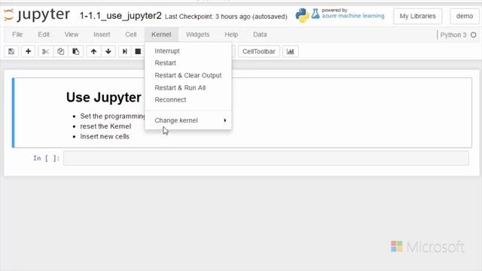Cut selected cells with scissors icon

[x=45, y=51]
